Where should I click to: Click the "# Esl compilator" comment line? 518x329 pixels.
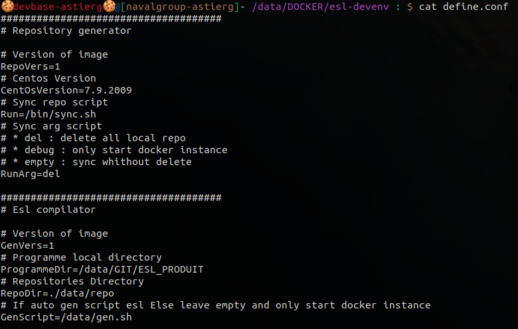point(48,210)
